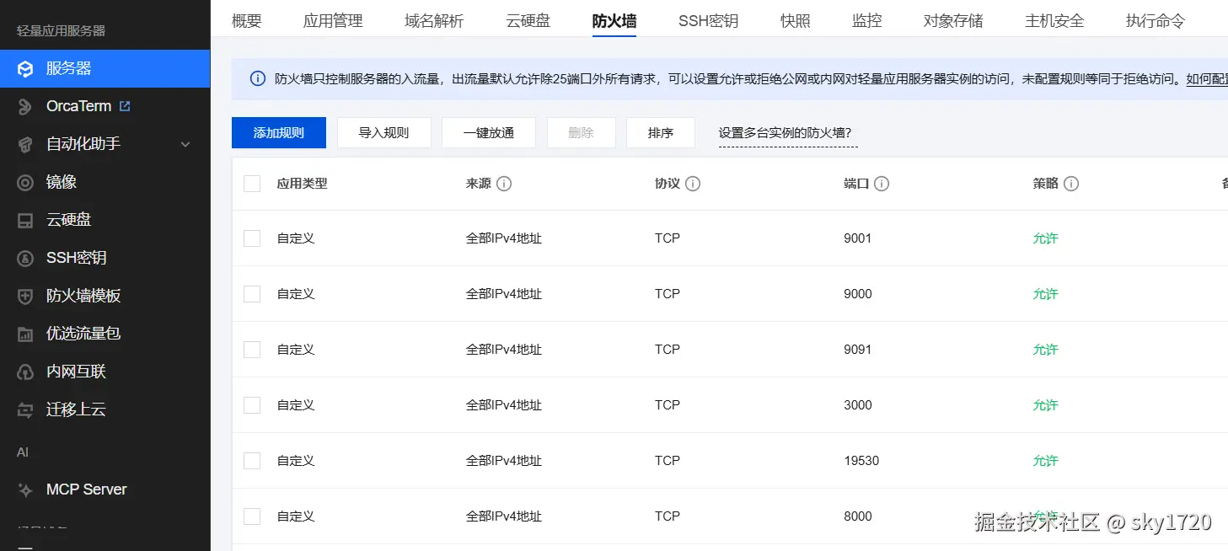Click the OrcaTerm external link icon
Viewport: 1228px width, 551px height.
(125, 106)
